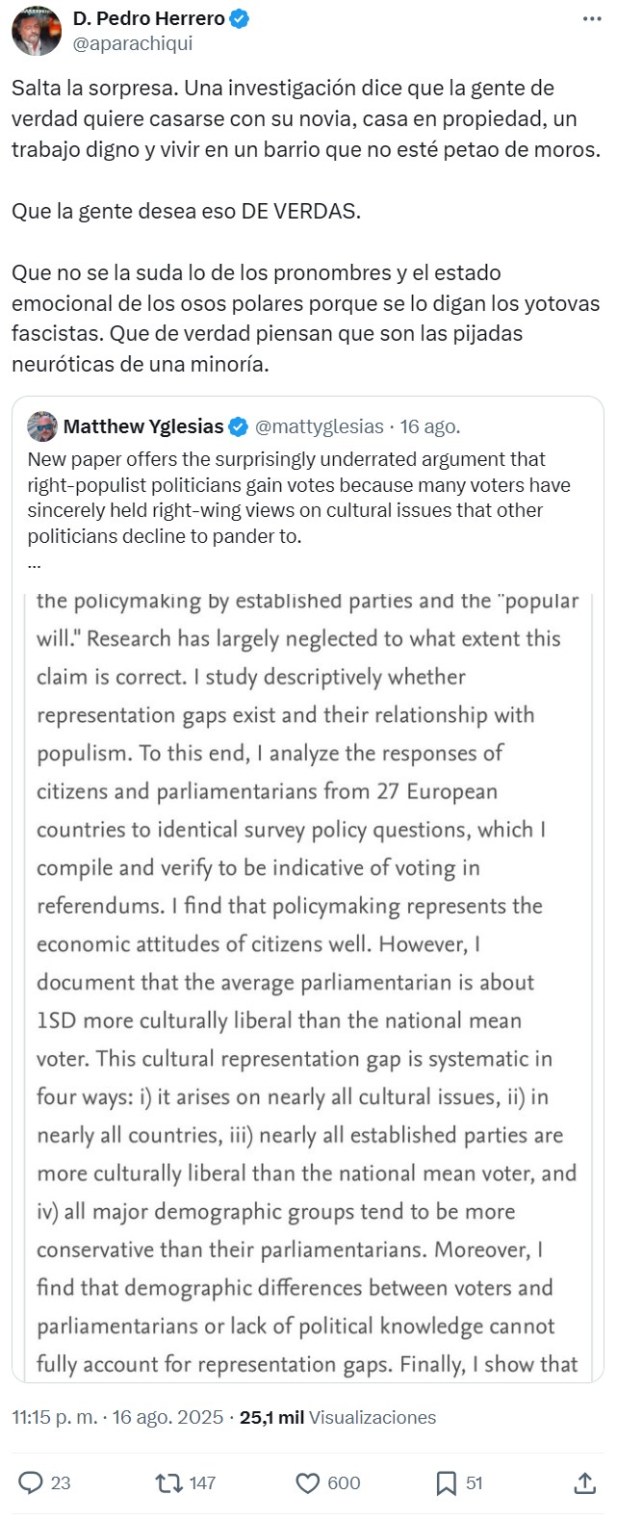Click the share upload icon

tap(584, 1482)
